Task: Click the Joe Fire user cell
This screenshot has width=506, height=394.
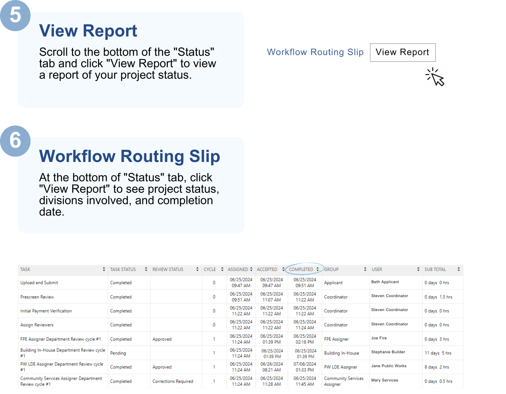Action: pos(379,338)
